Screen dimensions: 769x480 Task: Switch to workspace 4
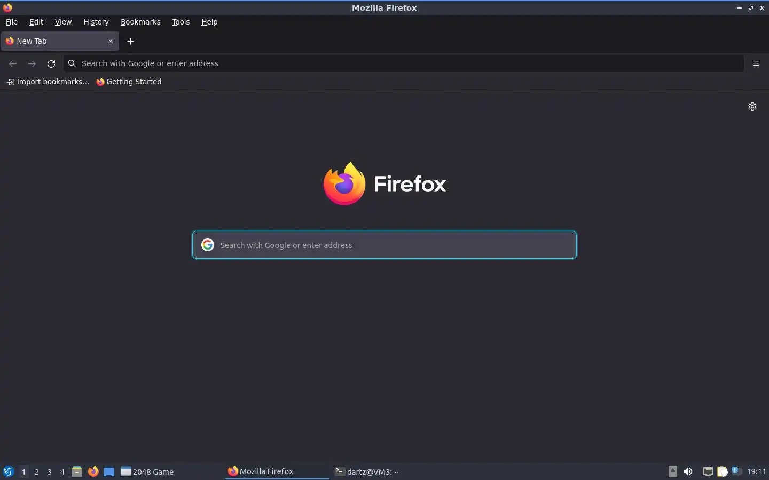(x=62, y=471)
